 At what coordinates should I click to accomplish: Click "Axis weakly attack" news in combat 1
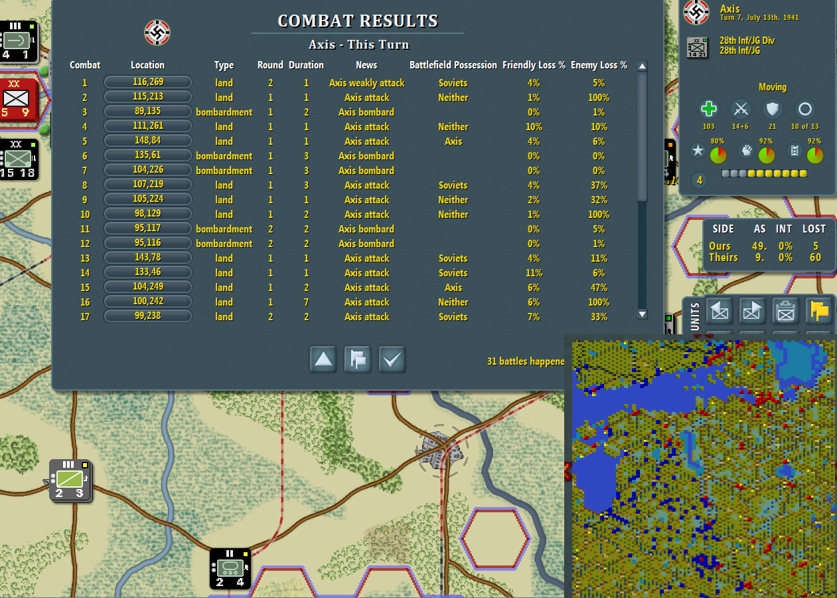point(366,83)
